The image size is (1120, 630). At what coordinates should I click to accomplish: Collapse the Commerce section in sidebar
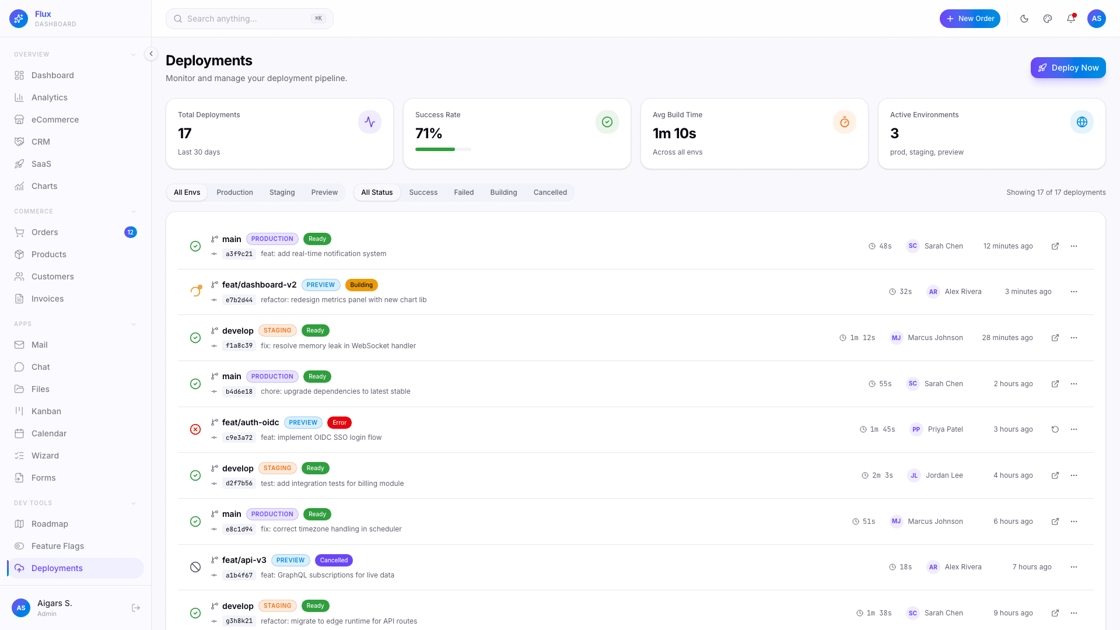click(x=134, y=211)
